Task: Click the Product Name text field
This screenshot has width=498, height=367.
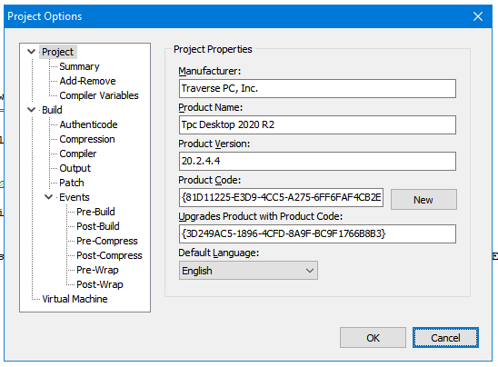Action: [x=317, y=124]
